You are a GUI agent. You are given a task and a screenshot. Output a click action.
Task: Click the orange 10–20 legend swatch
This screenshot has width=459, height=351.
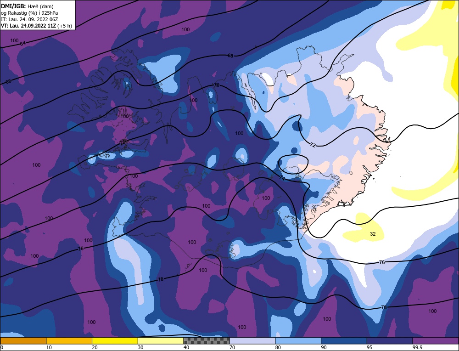(x=69, y=340)
